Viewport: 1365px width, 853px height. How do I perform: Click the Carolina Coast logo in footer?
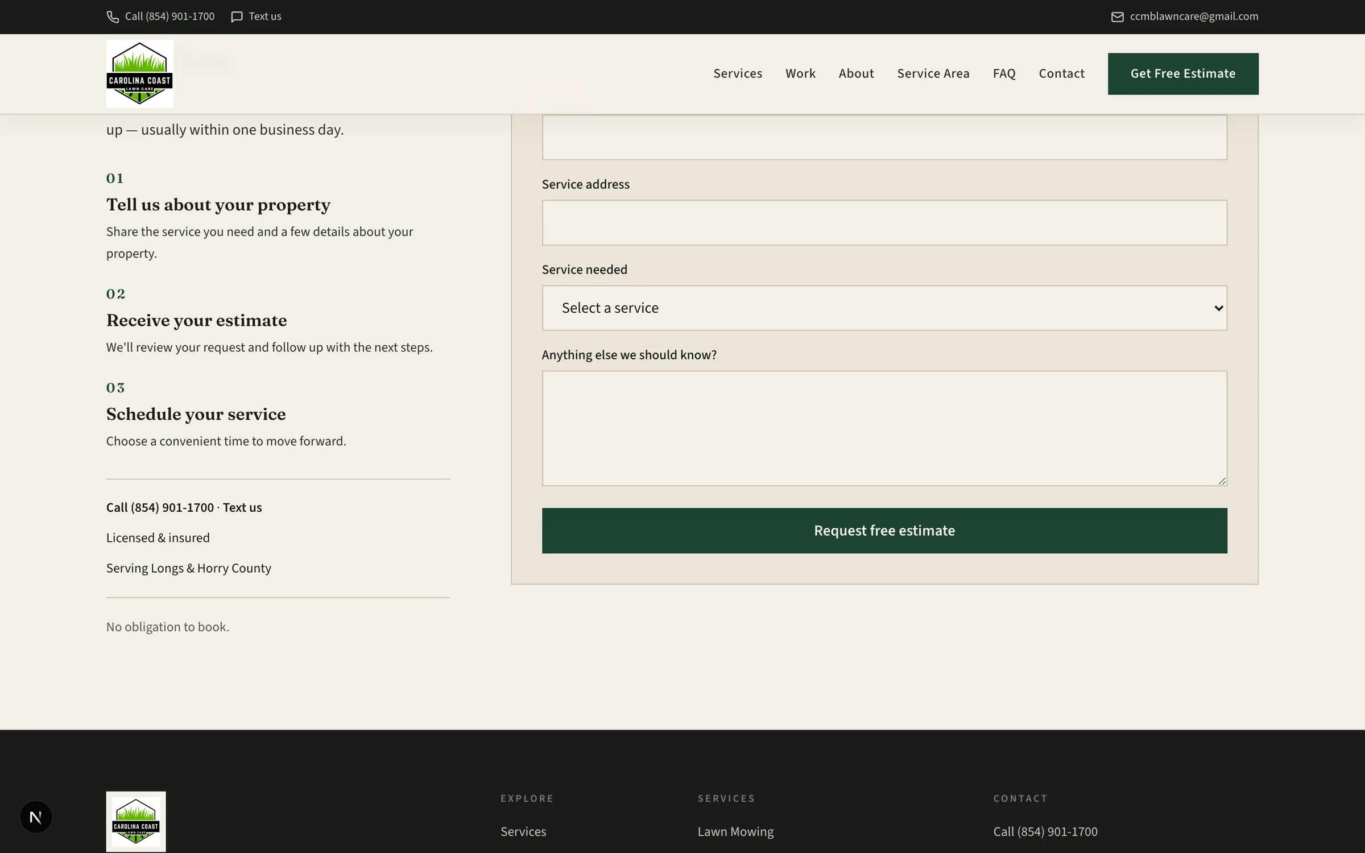136,821
